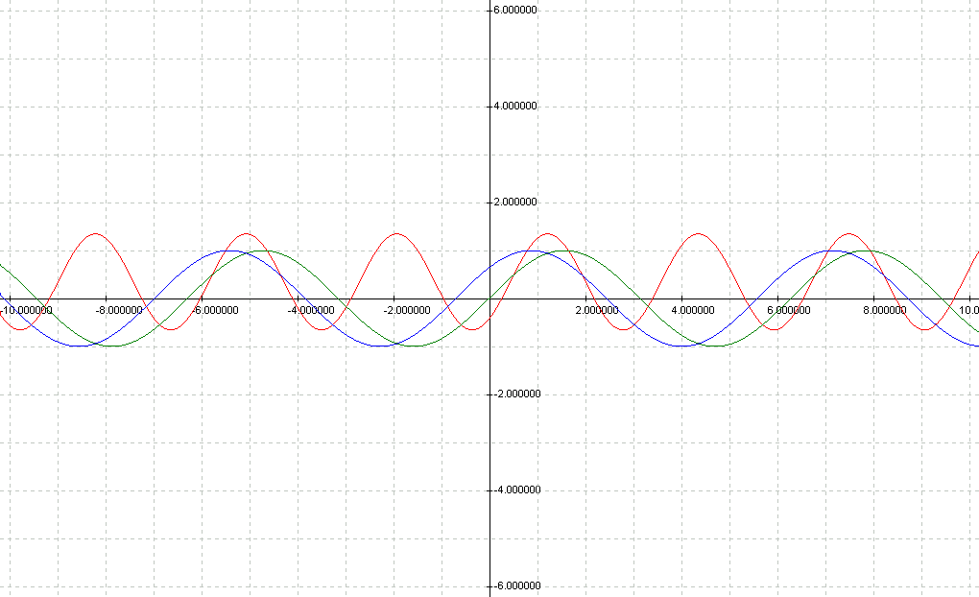Screen dimensions: 979x597
Task: Click the -4.000000 label on the vertical axis
Action: point(514,490)
